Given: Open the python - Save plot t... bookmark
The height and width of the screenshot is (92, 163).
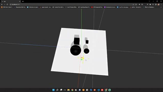Looking at the screenshot, I should (136, 7).
